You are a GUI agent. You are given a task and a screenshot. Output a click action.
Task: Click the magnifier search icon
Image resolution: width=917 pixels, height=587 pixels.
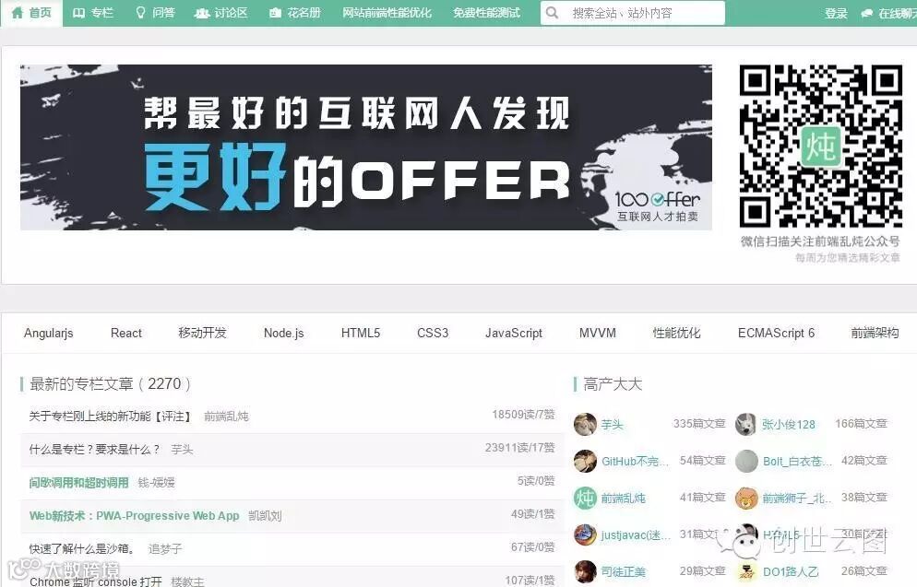552,12
